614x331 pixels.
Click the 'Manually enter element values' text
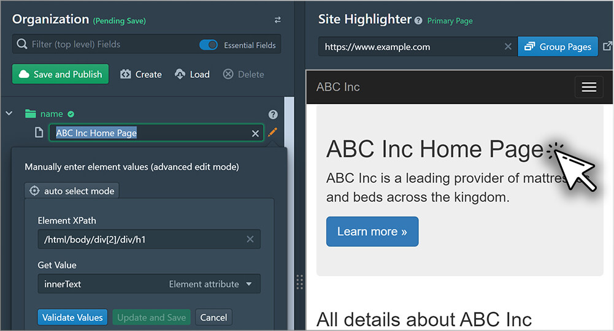[x=131, y=167]
